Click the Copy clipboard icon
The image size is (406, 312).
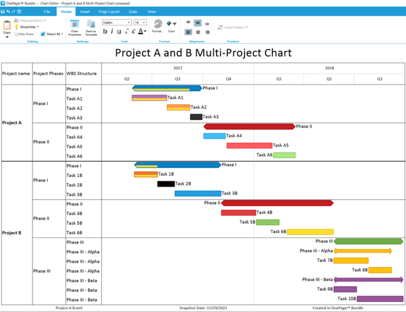(x=7, y=28)
